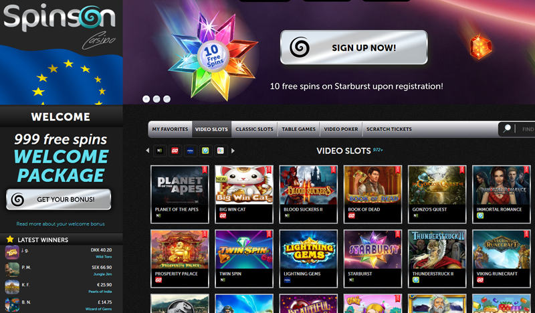This screenshot has height=313, width=535.
Task: Click the Find search field
Action: pyautogui.click(x=527, y=129)
